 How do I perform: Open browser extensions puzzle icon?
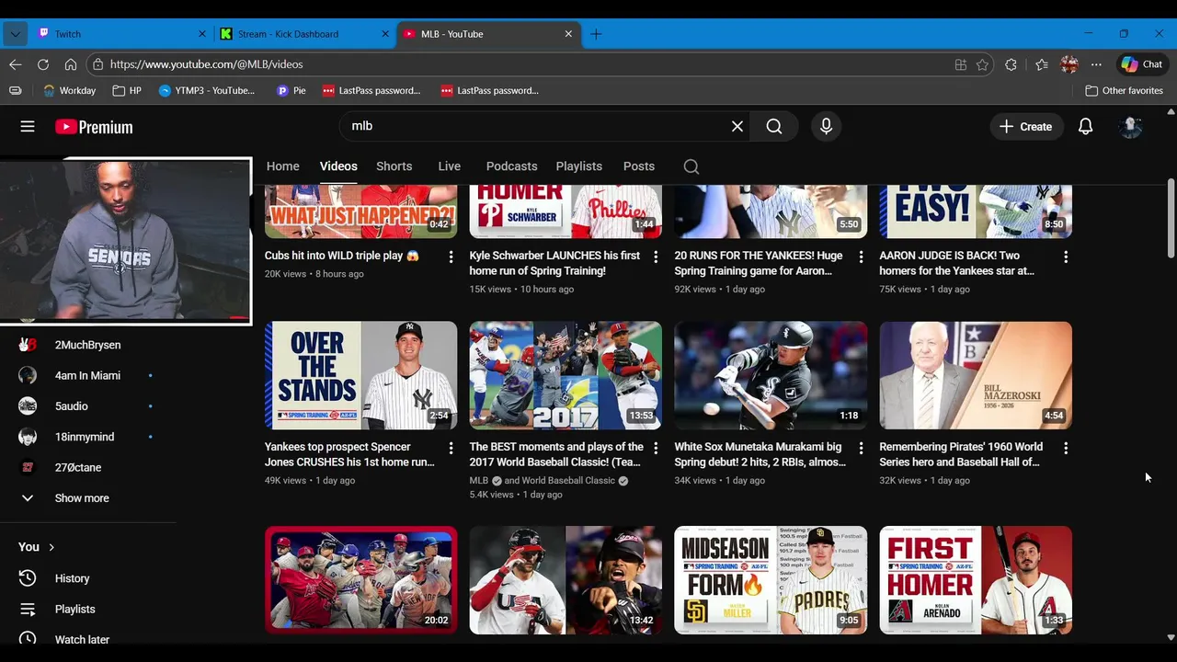pyautogui.click(x=1011, y=64)
